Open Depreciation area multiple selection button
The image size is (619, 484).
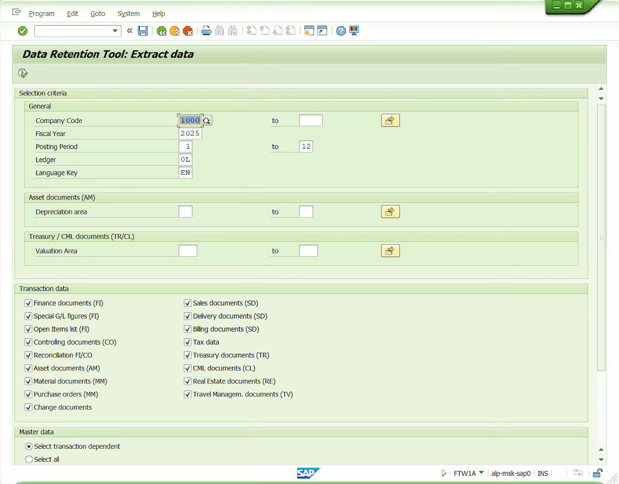click(x=390, y=212)
